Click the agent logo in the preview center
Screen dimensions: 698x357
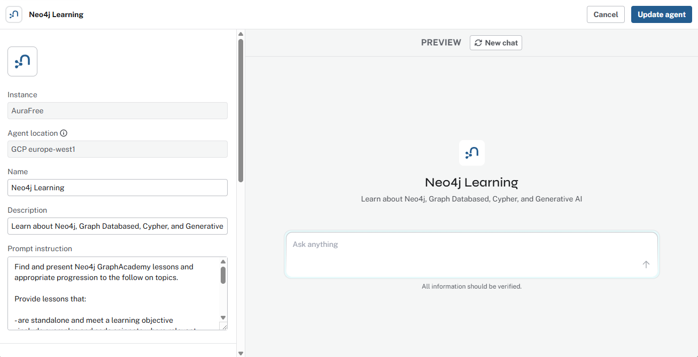[472, 153]
